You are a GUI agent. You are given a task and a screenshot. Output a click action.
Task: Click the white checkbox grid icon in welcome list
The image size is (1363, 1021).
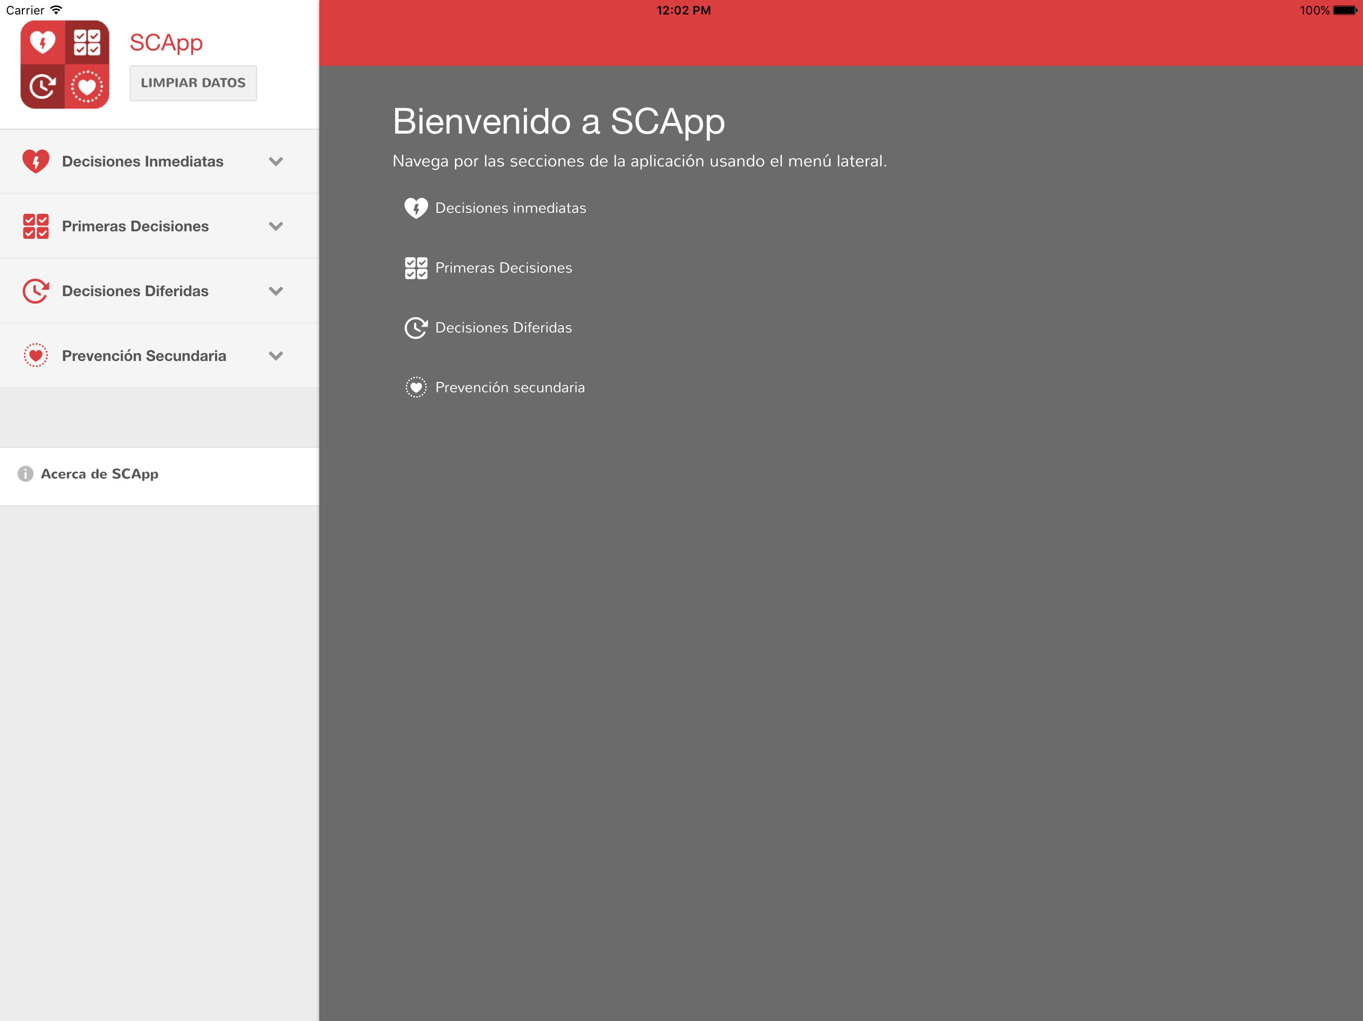tap(416, 268)
